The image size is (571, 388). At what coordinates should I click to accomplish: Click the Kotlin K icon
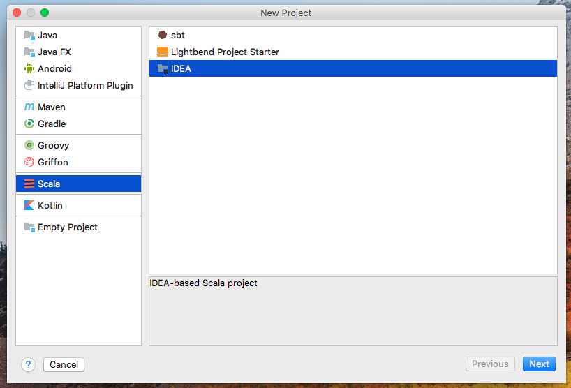tap(29, 205)
